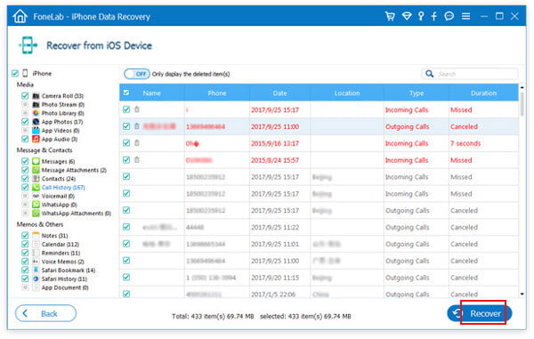
Task: Open the shopping cart icon
Action: click(390, 16)
